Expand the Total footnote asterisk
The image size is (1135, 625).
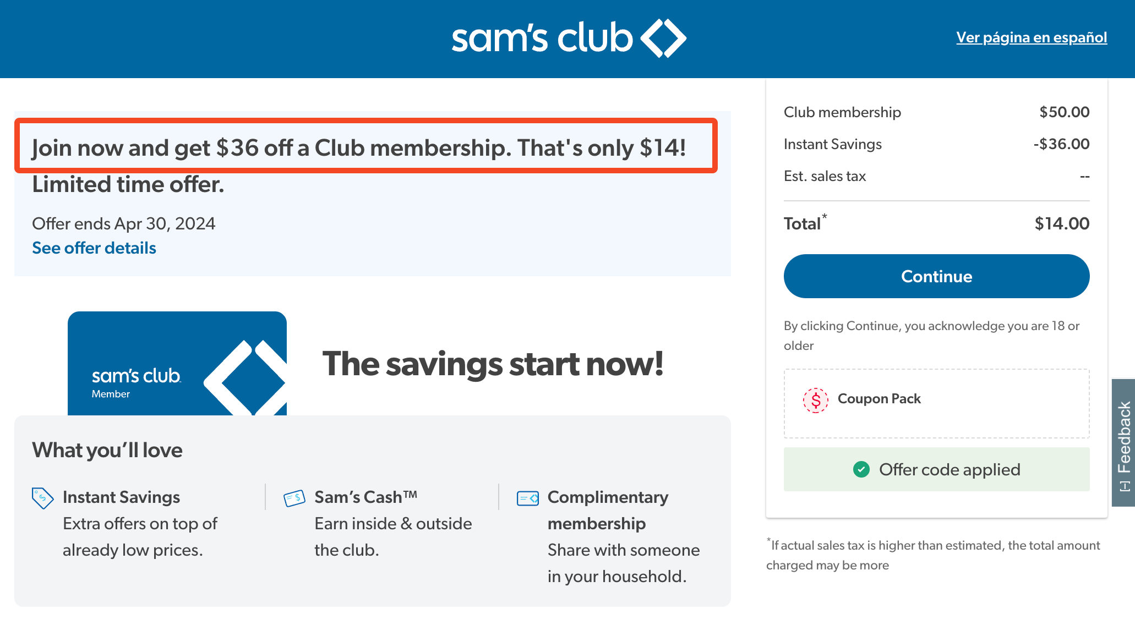pos(824,217)
